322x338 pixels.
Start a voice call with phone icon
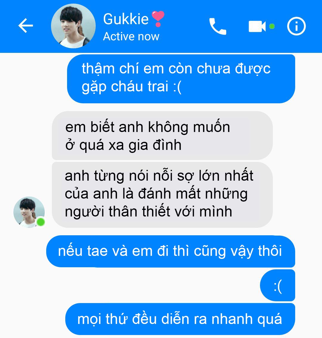point(218,26)
